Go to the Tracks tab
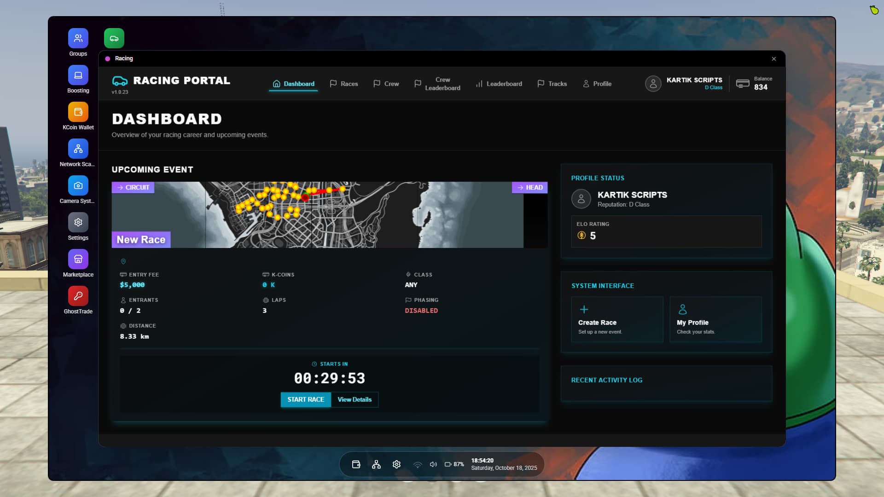The height and width of the screenshot is (497, 884). click(552, 84)
